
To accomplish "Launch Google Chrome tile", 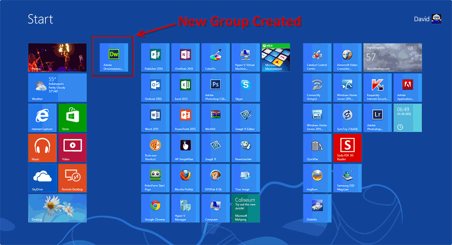I will click(x=155, y=208).
